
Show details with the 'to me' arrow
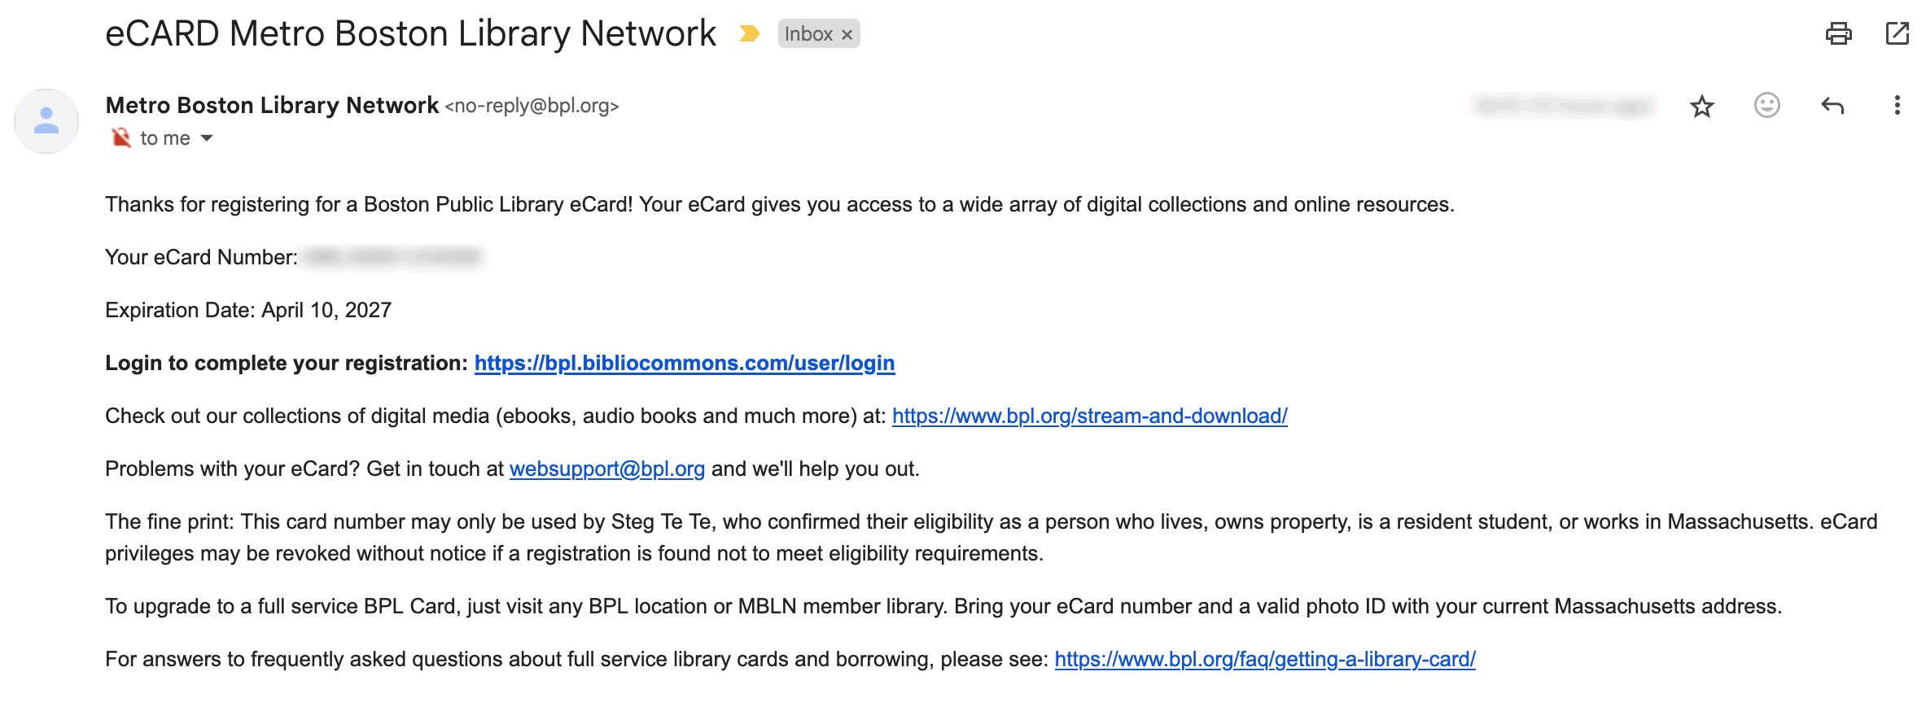click(x=207, y=138)
